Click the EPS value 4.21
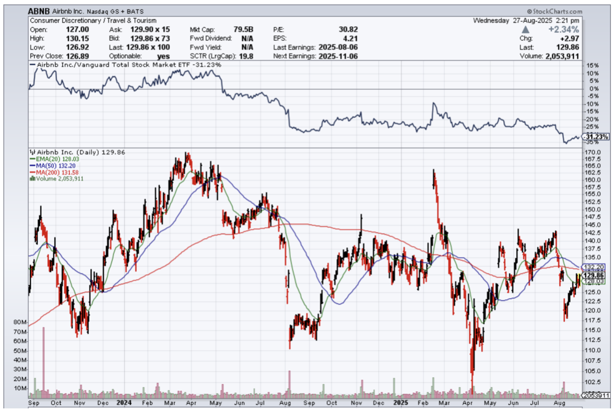The image size is (615, 411). pos(350,39)
